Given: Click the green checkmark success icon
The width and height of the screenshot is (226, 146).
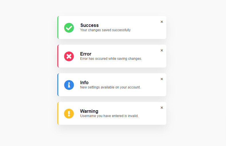Looking at the screenshot, I should click(x=69, y=28).
